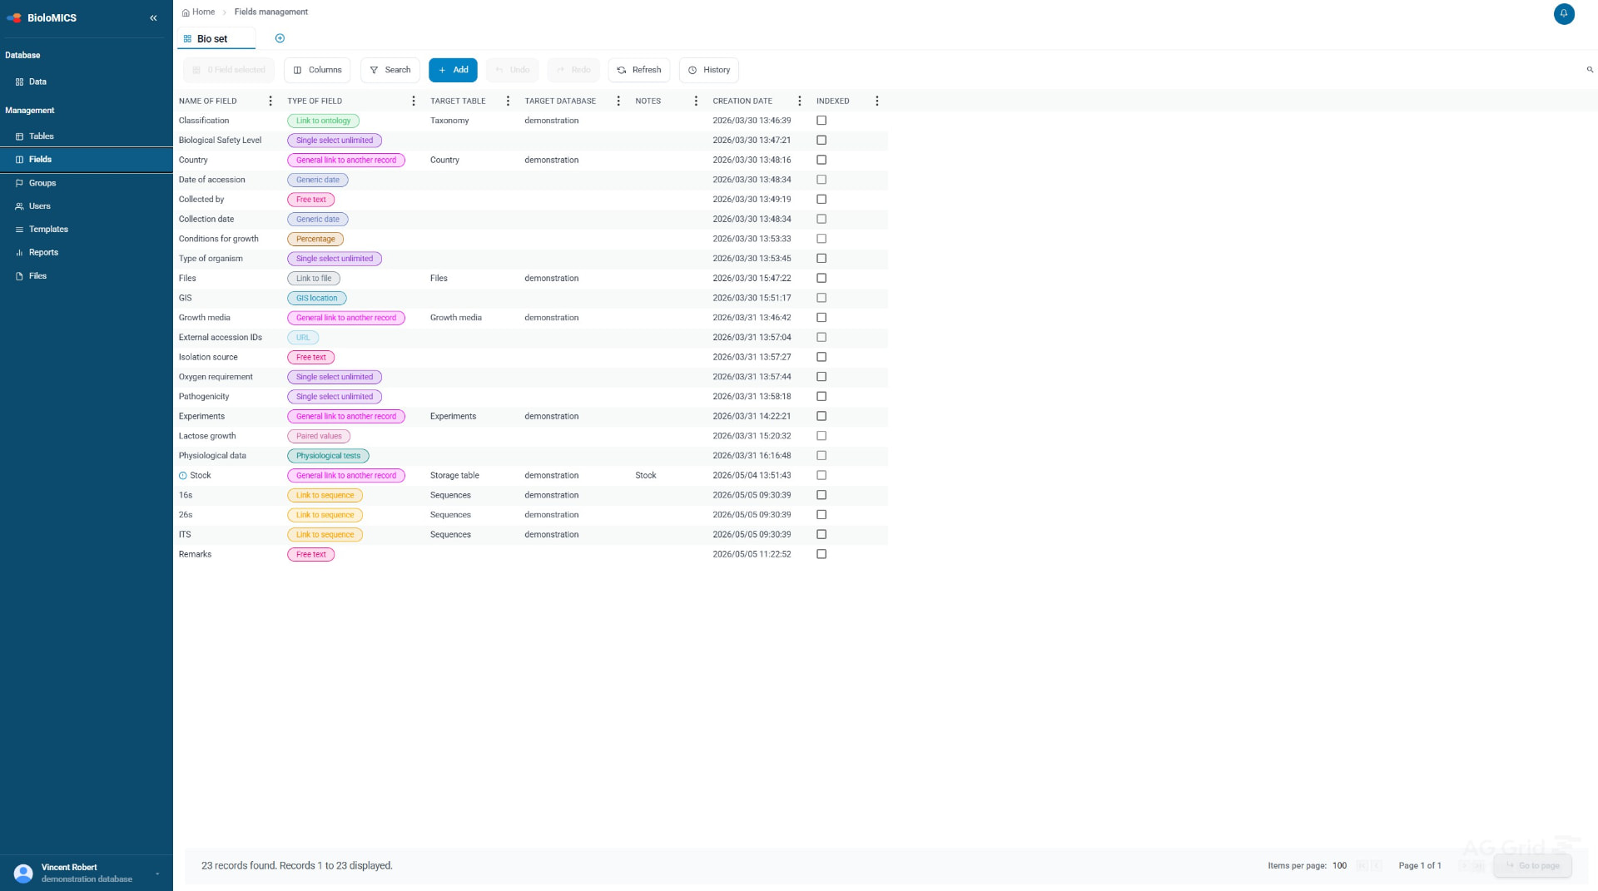Go to Groups in the sidebar

(x=42, y=183)
